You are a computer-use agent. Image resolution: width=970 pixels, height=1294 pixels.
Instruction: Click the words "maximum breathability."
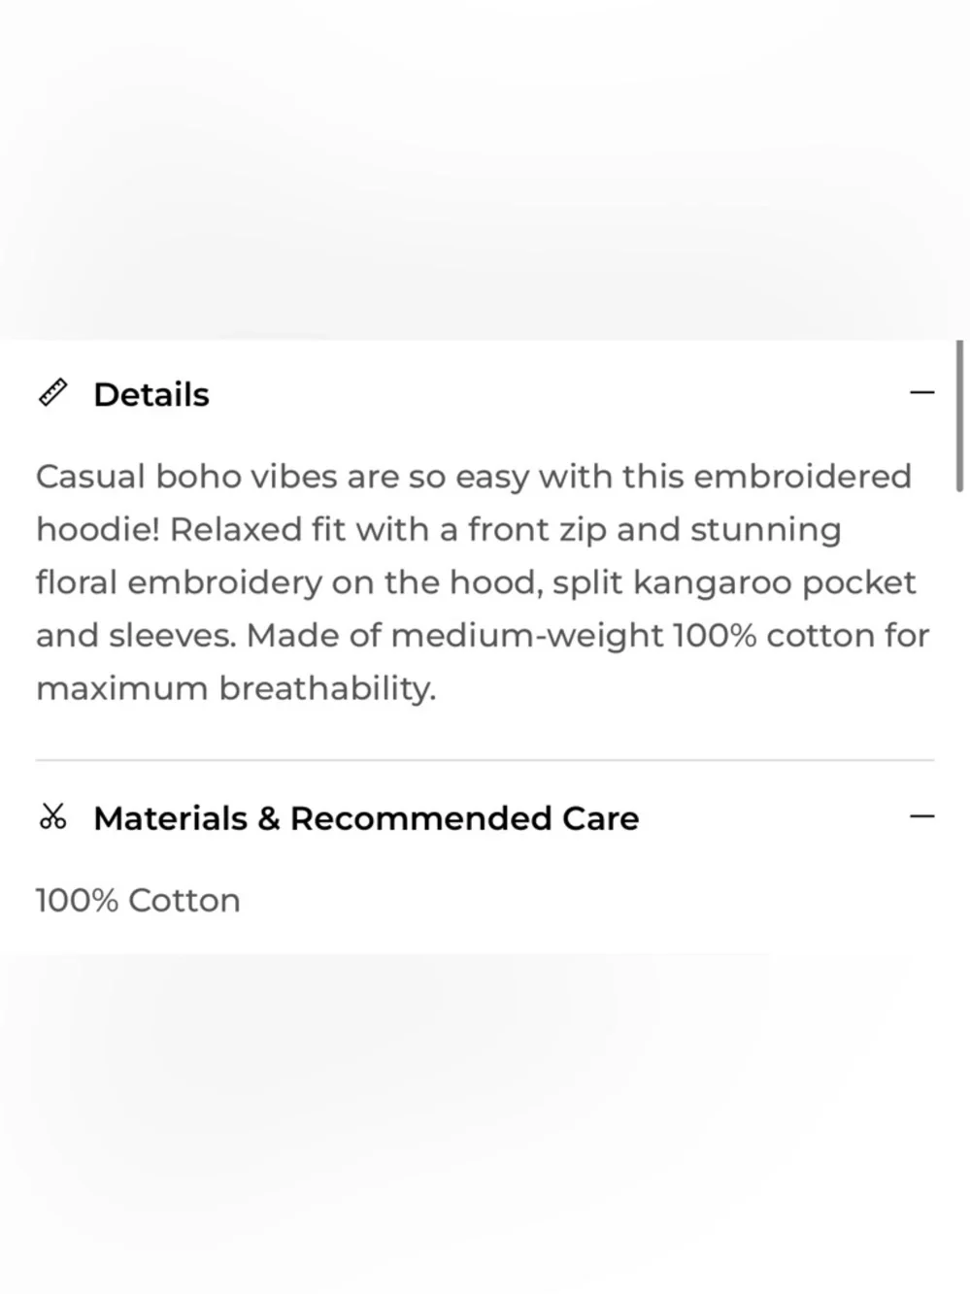(x=236, y=688)
